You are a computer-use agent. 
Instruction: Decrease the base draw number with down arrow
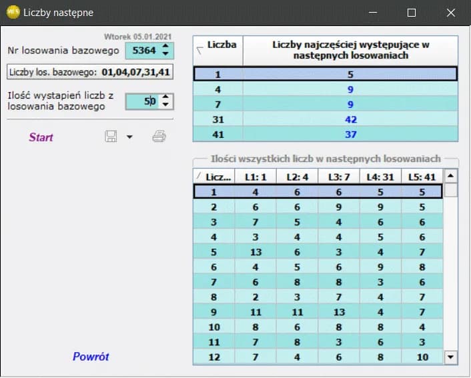(166, 55)
